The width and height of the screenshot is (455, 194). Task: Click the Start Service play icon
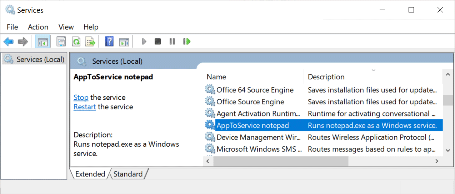point(144,42)
